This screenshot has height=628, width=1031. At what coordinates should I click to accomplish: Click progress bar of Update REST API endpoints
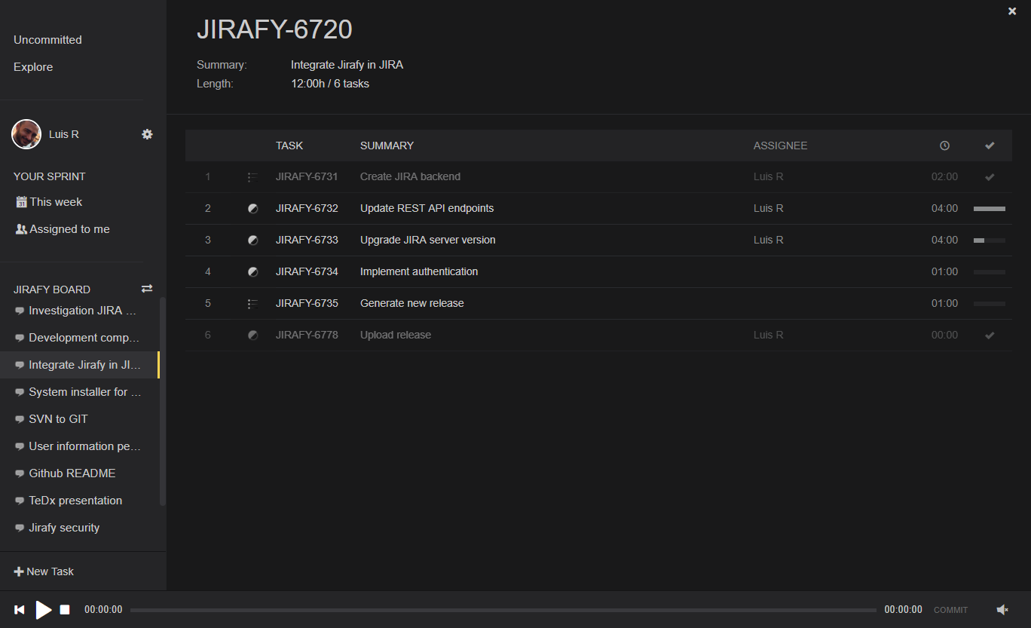point(990,209)
